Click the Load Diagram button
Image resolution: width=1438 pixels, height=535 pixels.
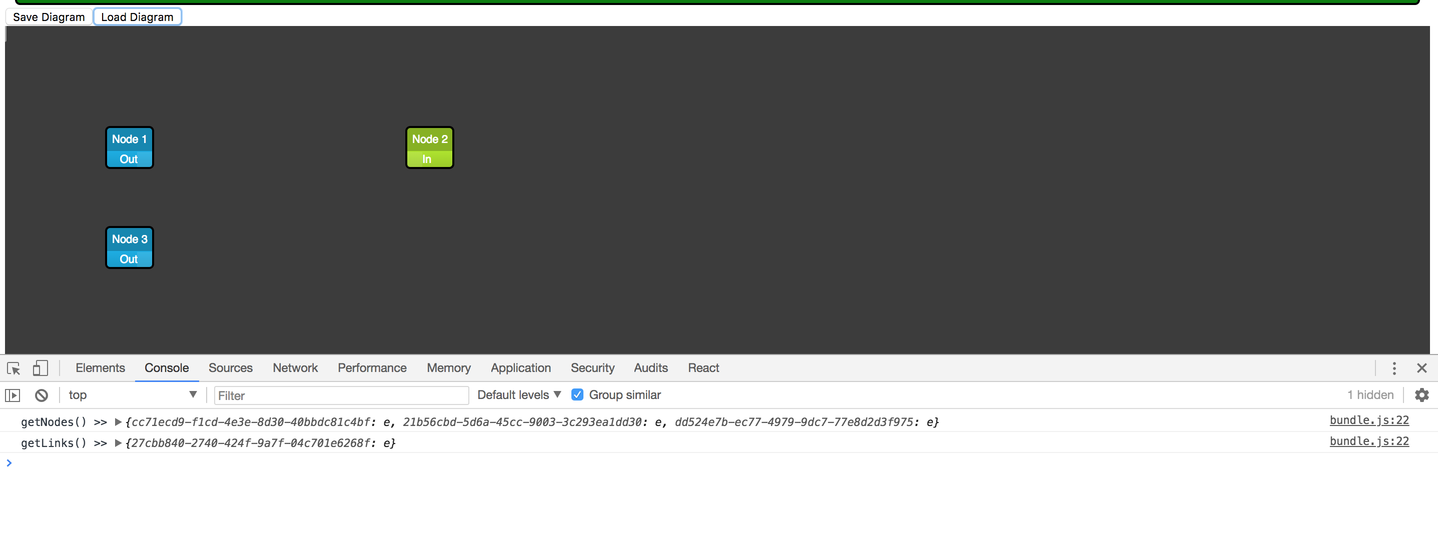pos(137,16)
